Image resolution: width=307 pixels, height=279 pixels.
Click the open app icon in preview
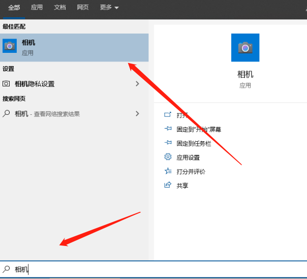point(168,114)
